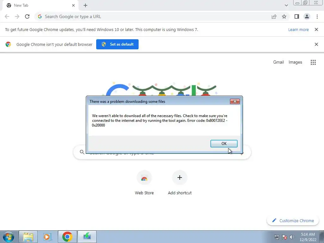Click the download tool taskbar icon
This screenshot has height=243, width=324.
coord(87,237)
